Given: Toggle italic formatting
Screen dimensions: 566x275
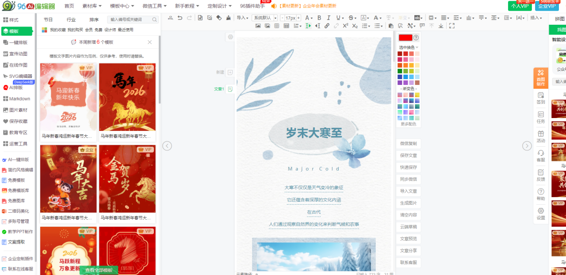Looking at the screenshot, I should coord(329,18).
